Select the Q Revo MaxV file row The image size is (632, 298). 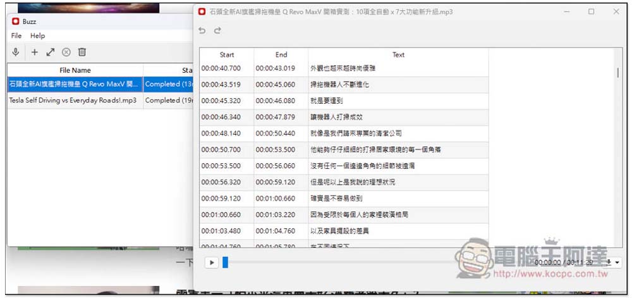[73, 84]
